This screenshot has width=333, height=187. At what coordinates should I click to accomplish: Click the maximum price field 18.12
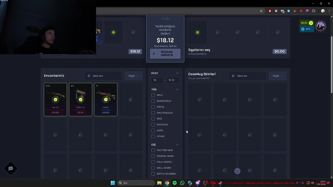[x=173, y=80]
